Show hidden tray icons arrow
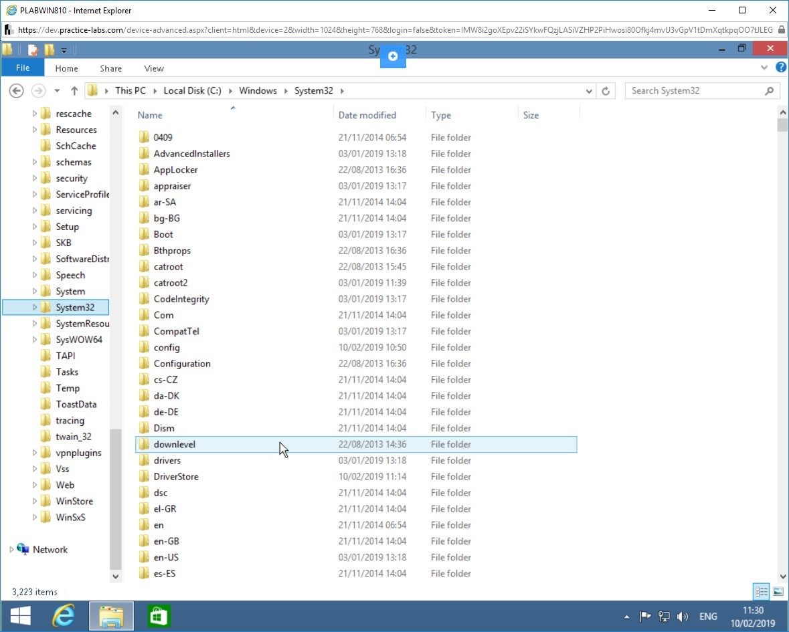This screenshot has height=632, width=789. 626,617
